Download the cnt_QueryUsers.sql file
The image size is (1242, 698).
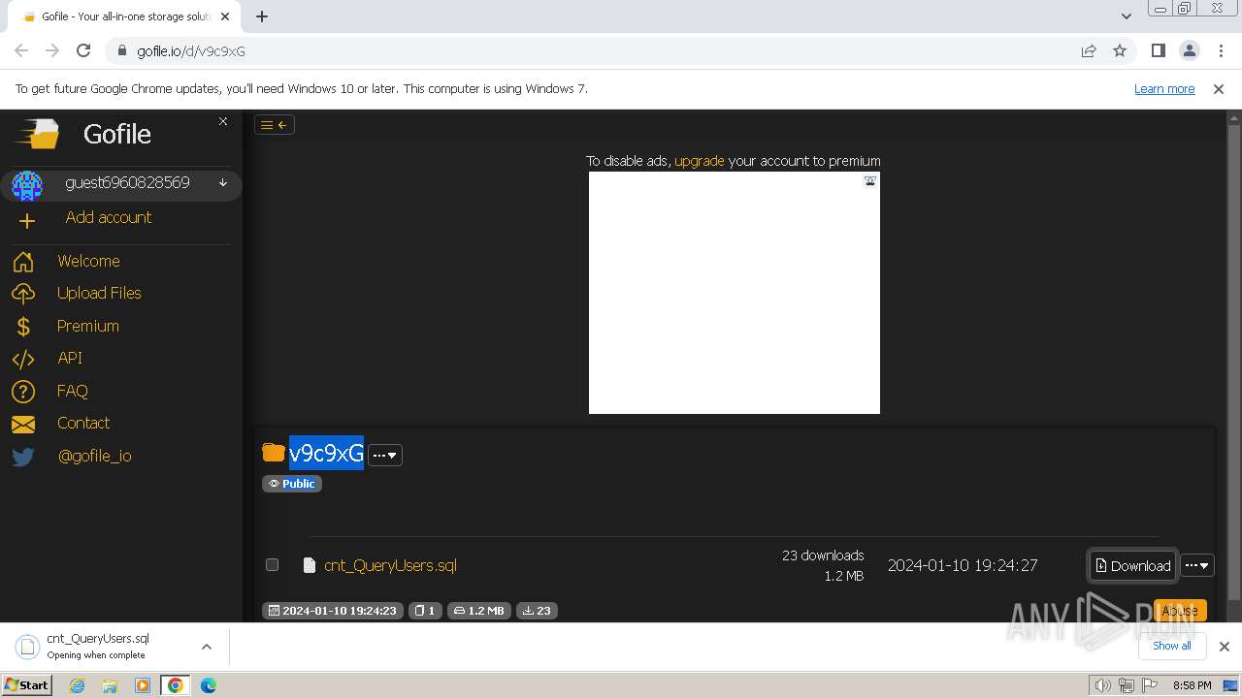1132,565
